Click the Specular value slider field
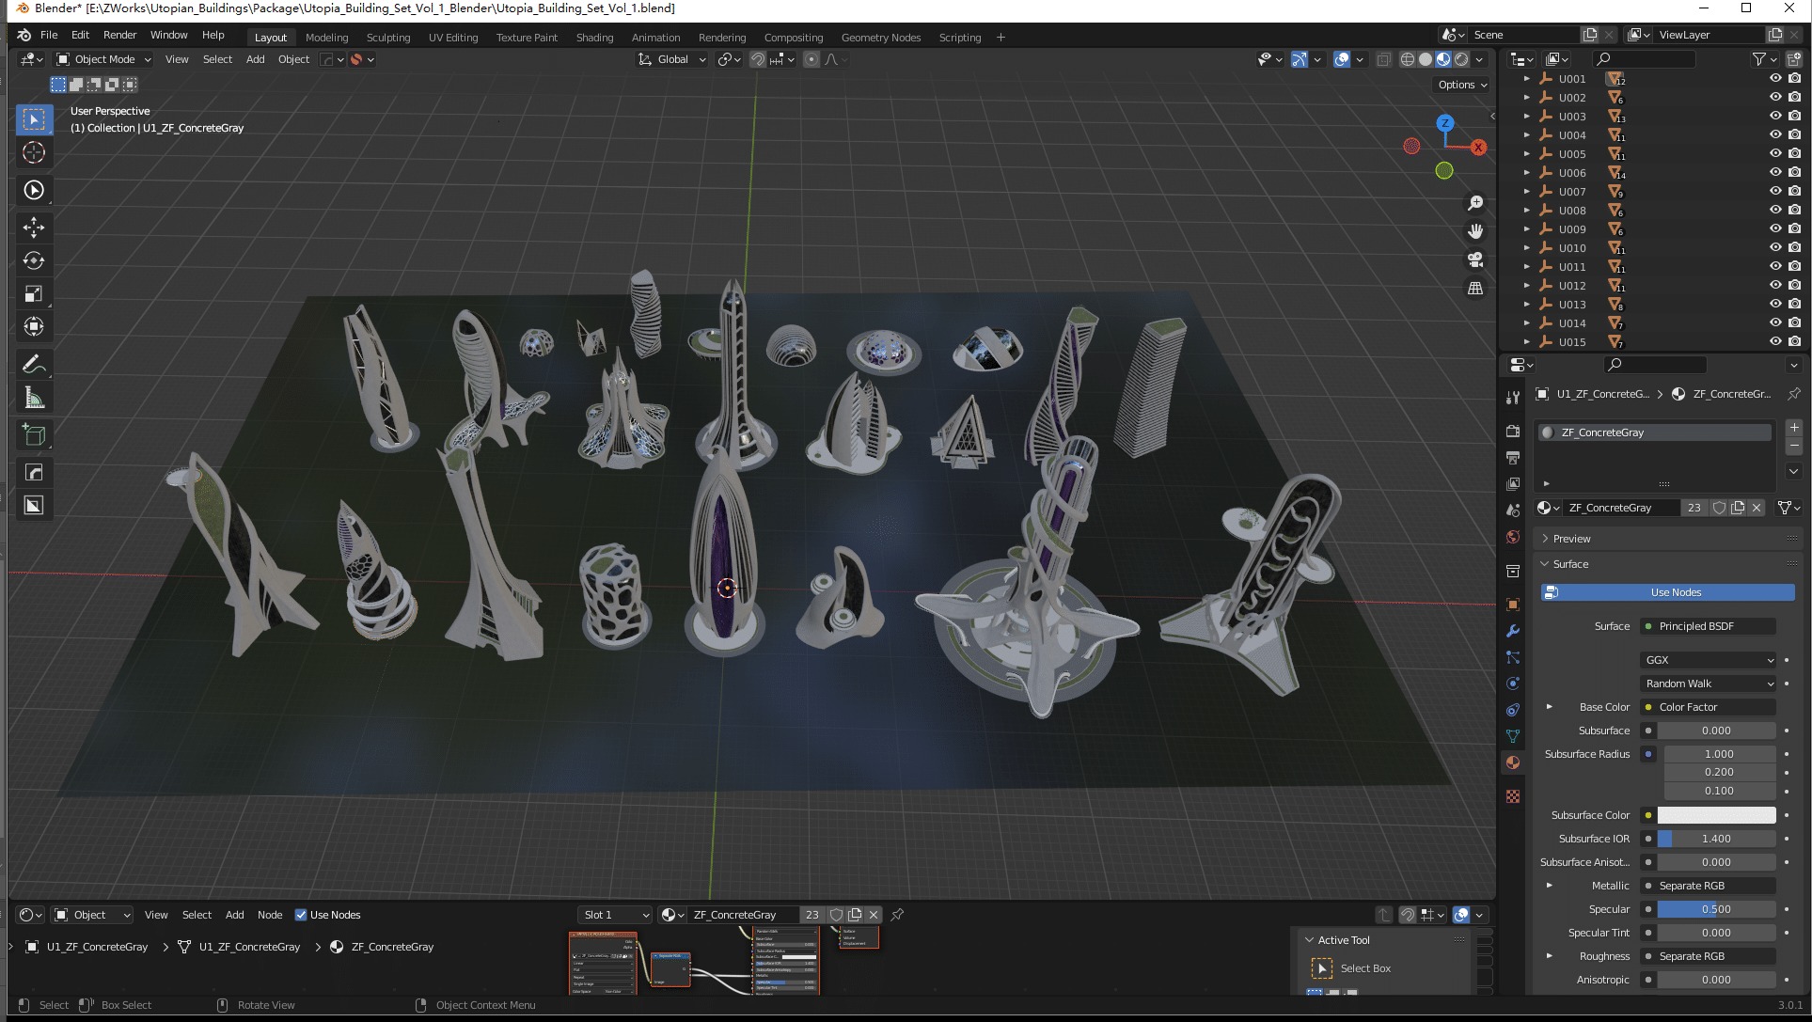The image size is (1812, 1022). pyautogui.click(x=1716, y=909)
